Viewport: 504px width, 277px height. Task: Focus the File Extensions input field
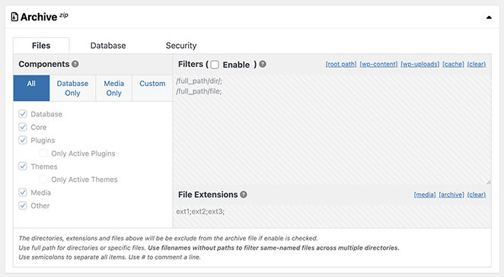coord(332,216)
